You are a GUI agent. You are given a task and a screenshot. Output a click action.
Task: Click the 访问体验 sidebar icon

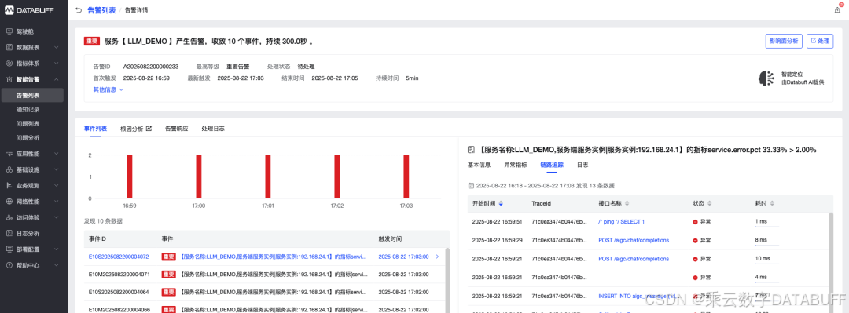tap(9, 217)
